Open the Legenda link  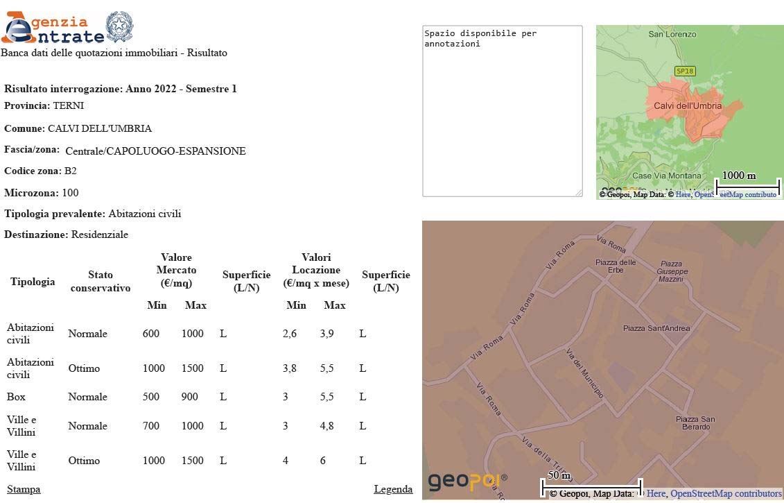(393, 489)
